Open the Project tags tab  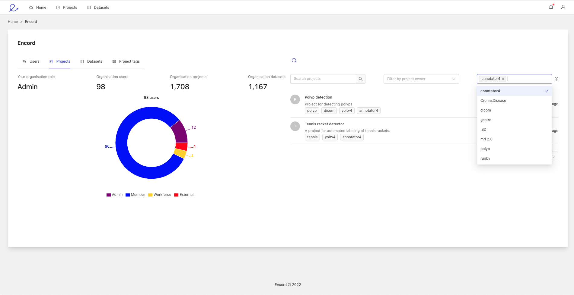[126, 61]
